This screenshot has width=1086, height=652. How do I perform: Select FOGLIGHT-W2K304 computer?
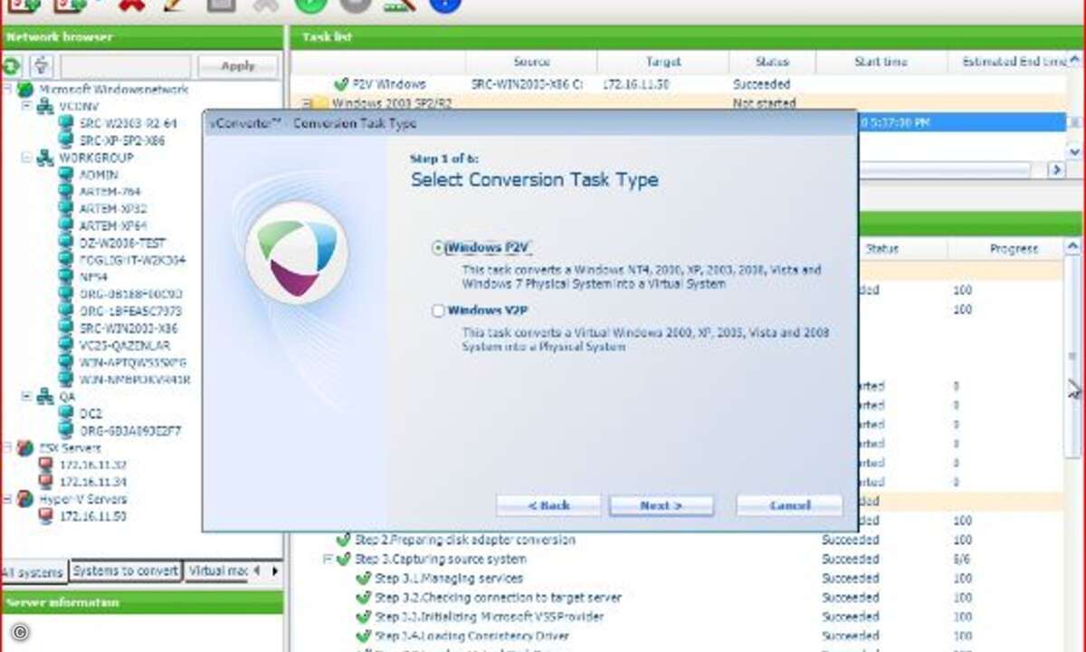(132, 260)
